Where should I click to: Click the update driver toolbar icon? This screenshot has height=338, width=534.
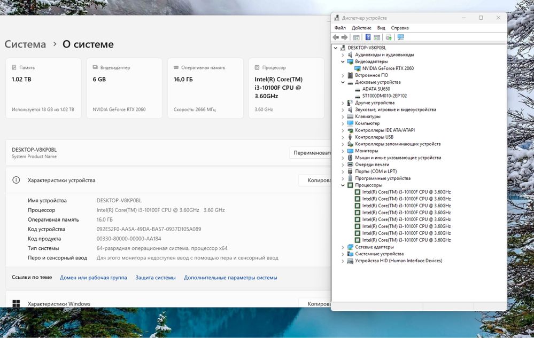pos(389,37)
